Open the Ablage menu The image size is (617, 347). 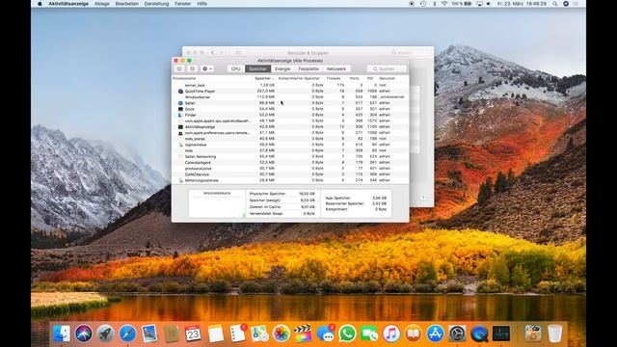pos(102,4)
